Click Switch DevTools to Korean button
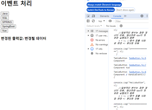 coord(101,10)
